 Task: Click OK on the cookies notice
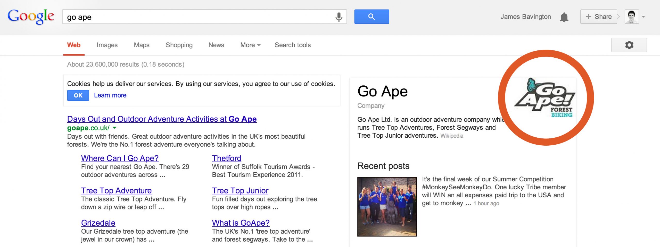click(78, 95)
